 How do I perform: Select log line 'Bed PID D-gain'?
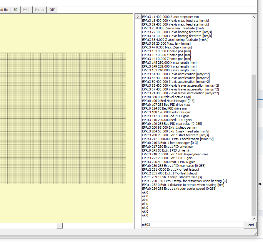pos(167,120)
